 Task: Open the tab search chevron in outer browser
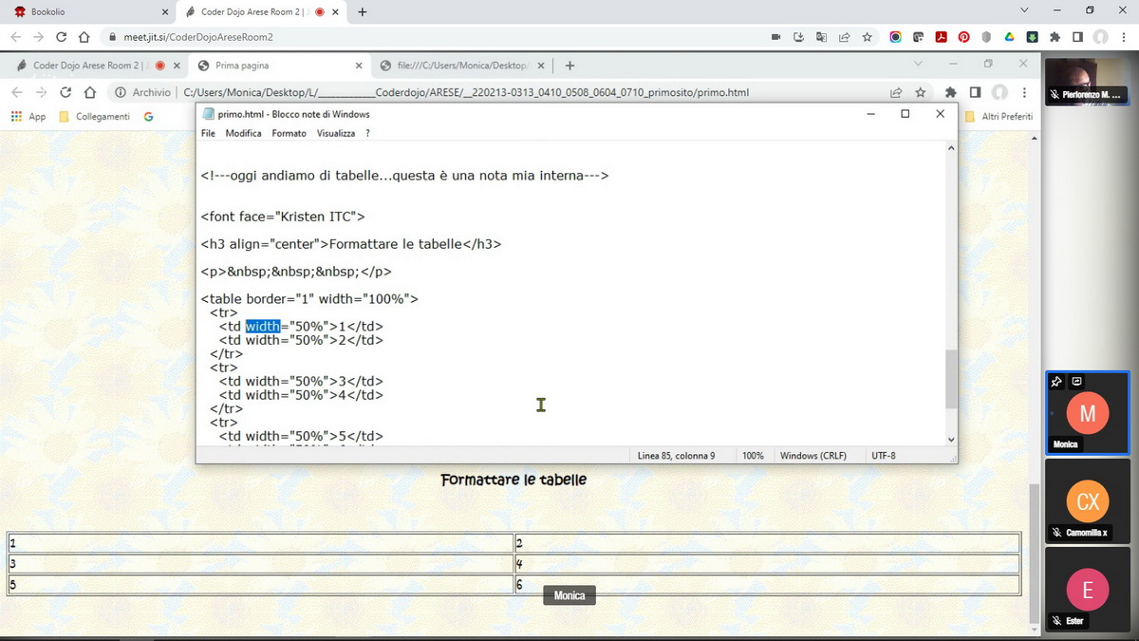click(1024, 10)
